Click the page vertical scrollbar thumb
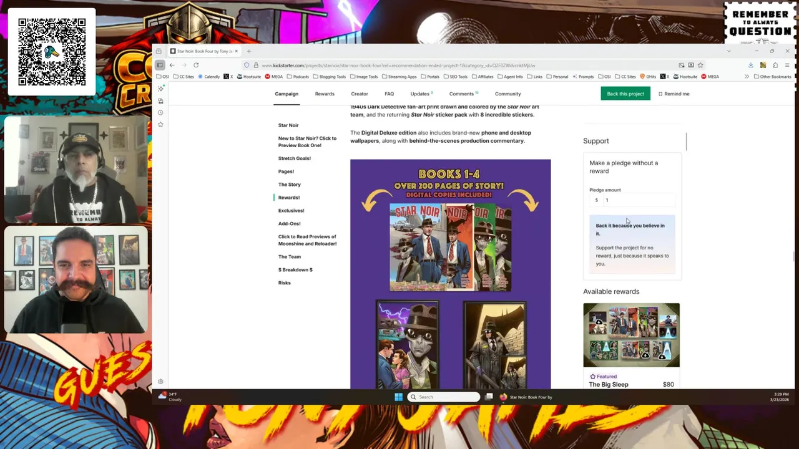 tap(793, 257)
